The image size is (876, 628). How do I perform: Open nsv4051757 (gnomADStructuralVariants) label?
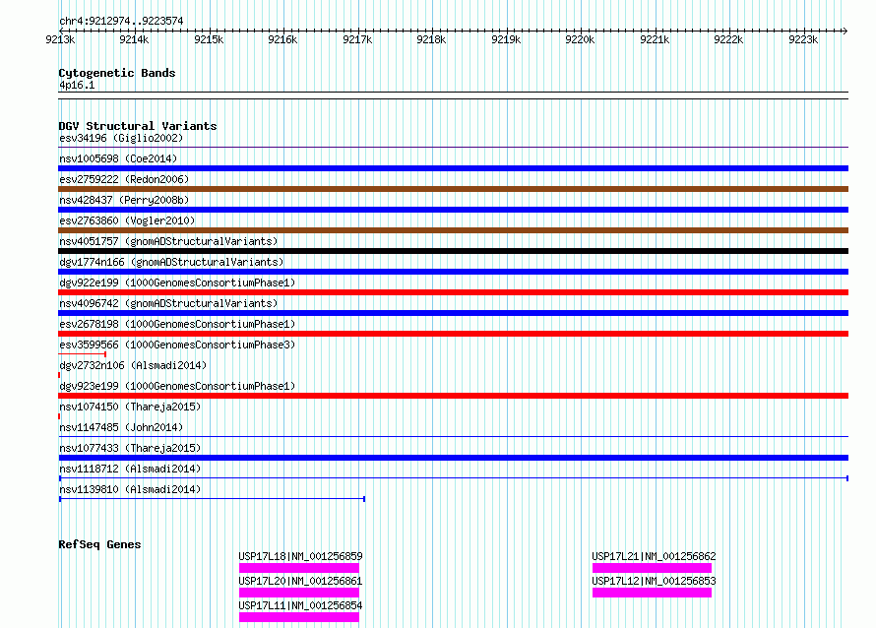pos(168,241)
